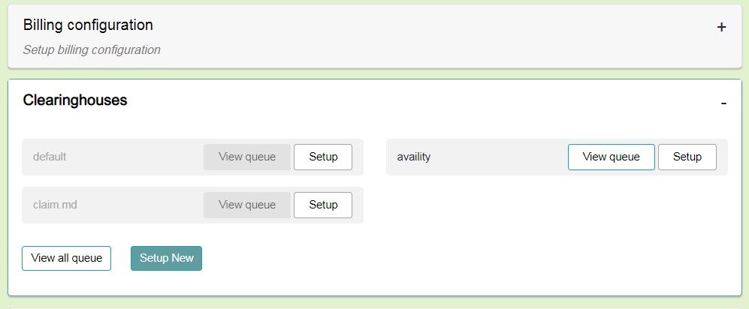Collapse Clearinghouses with the minus icon
The height and width of the screenshot is (309, 749).
[x=723, y=103]
